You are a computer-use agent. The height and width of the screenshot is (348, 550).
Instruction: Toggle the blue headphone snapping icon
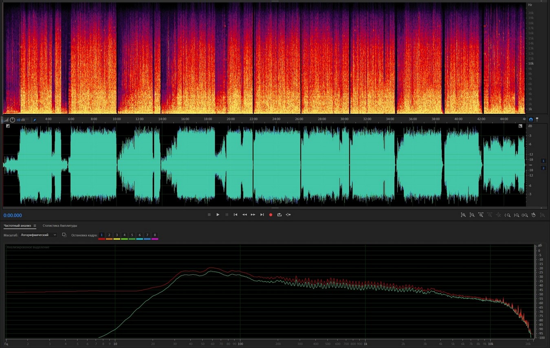tap(530, 120)
